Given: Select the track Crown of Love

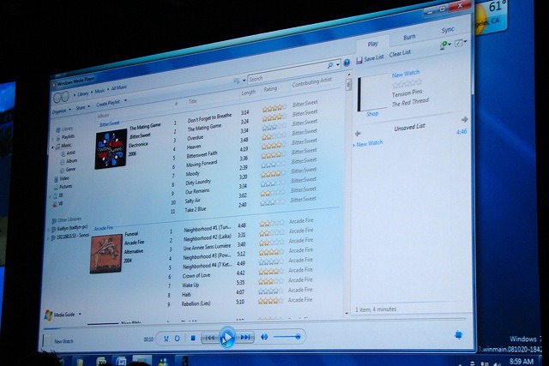Looking at the screenshot, I should coord(196,276).
